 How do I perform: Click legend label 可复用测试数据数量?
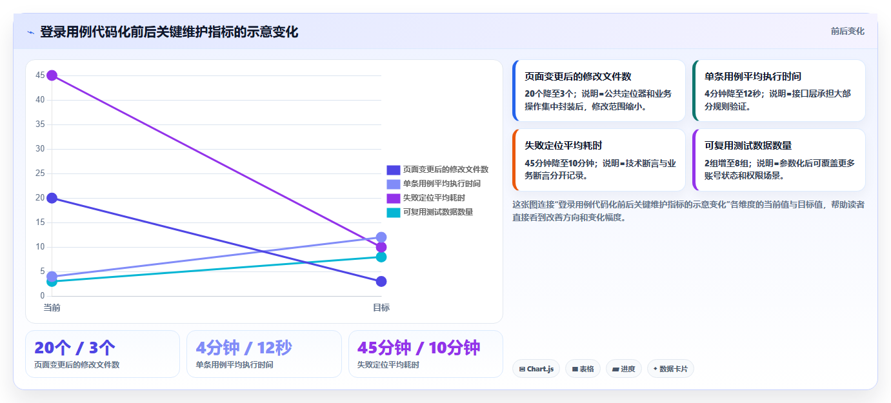click(x=438, y=212)
